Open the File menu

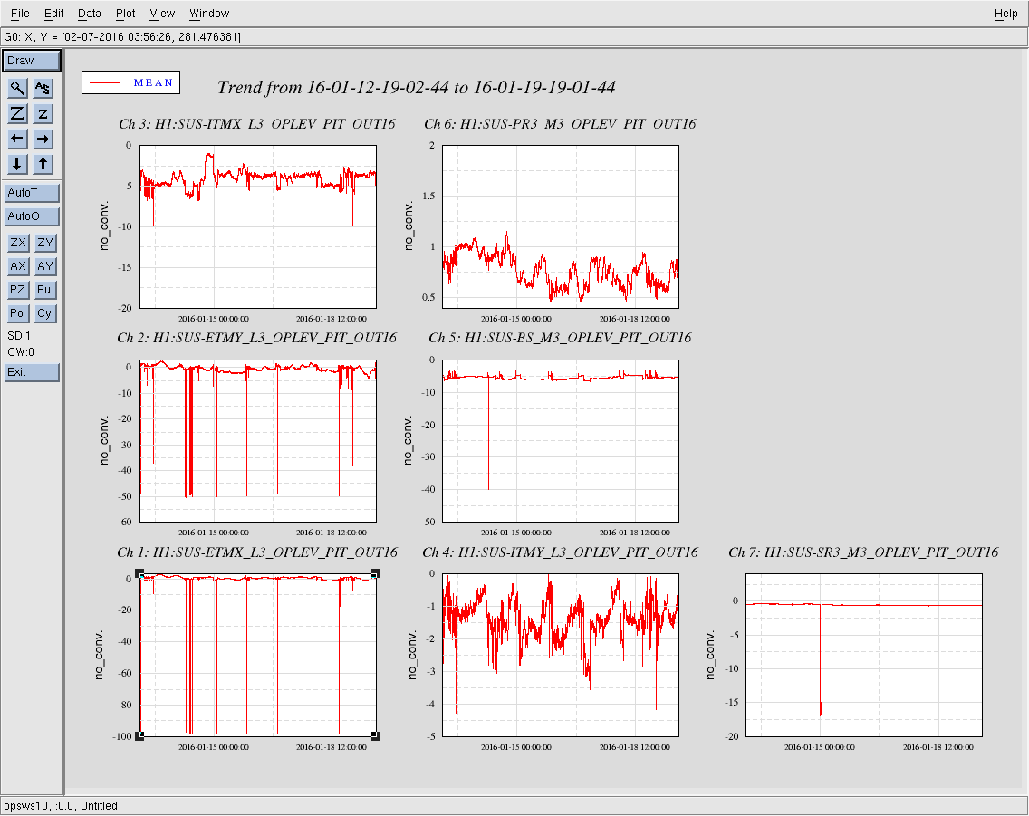tap(20, 14)
